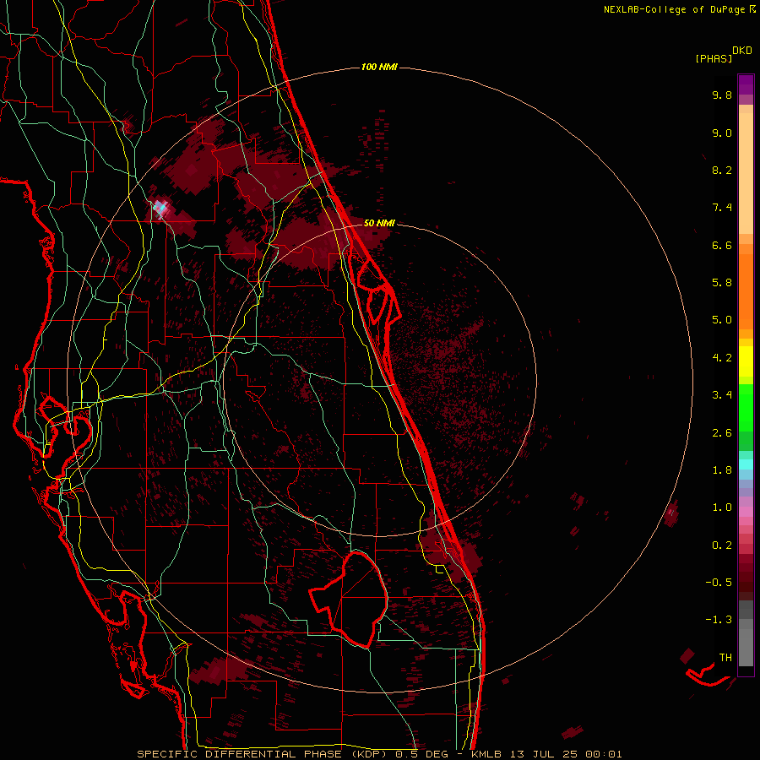This screenshot has width=760, height=760.
Task: Click the 9.8 value on the color scale
Action: pyautogui.click(x=722, y=95)
